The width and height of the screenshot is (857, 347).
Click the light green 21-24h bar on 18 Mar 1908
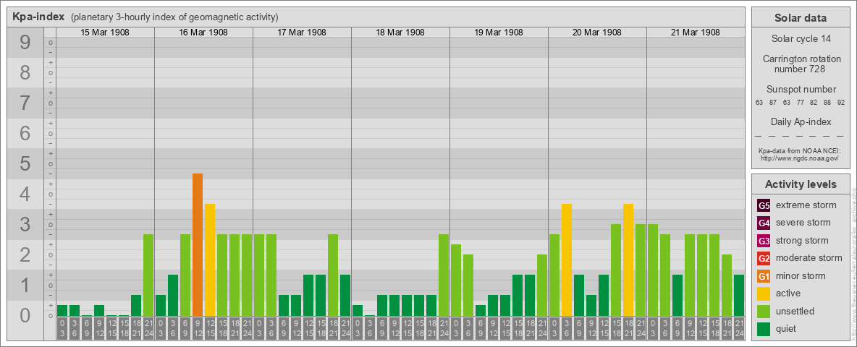[x=444, y=275]
